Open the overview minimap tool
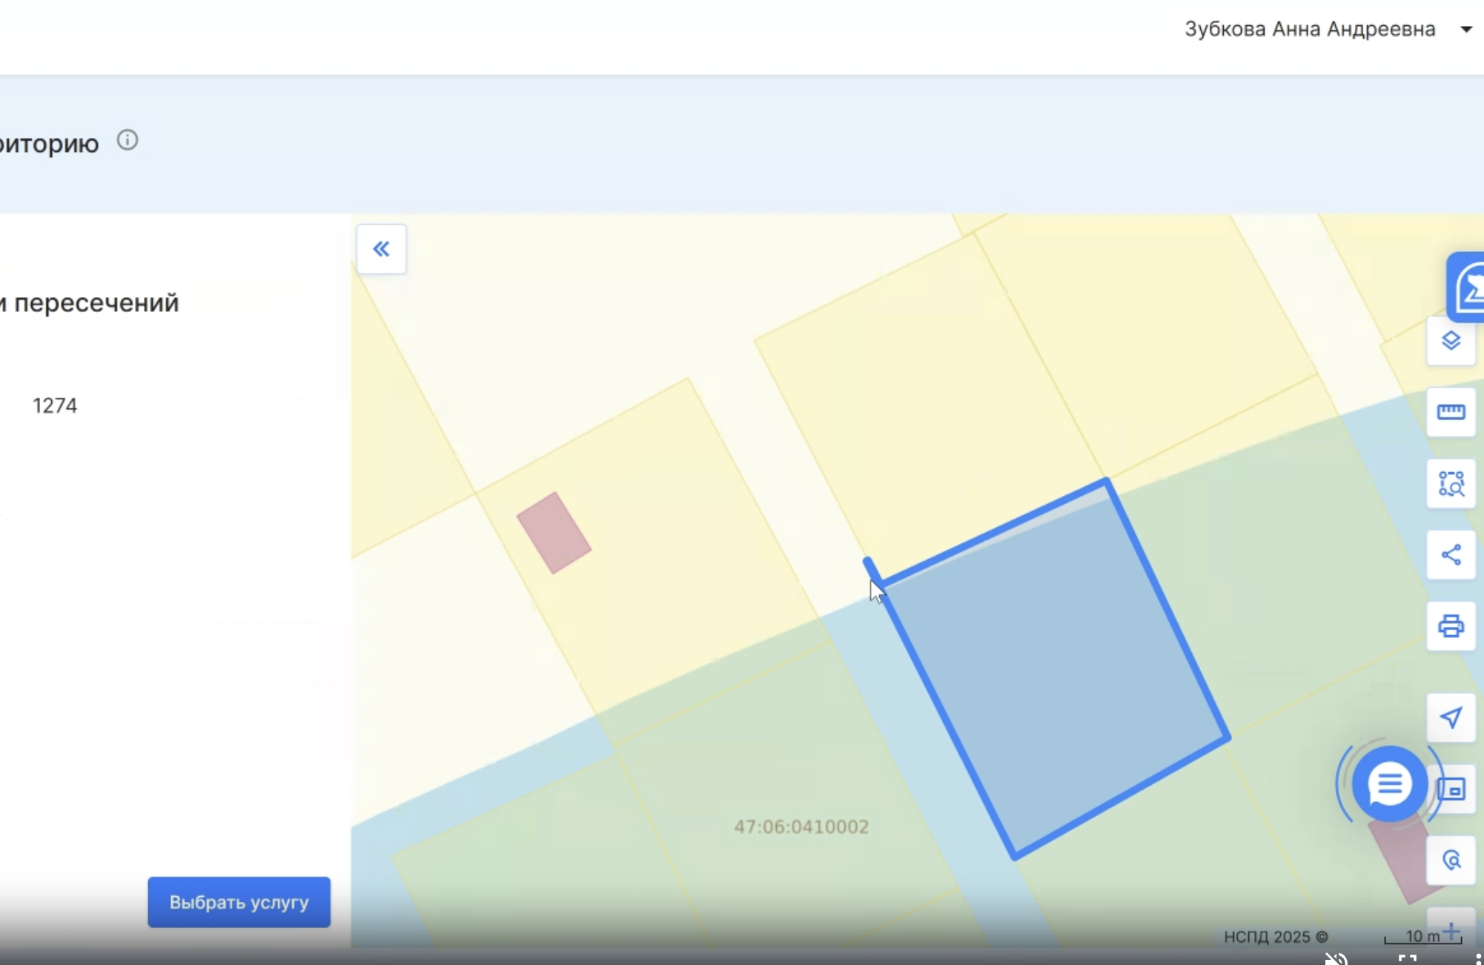This screenshot has width=1484, height=965. coord(1454,789)
